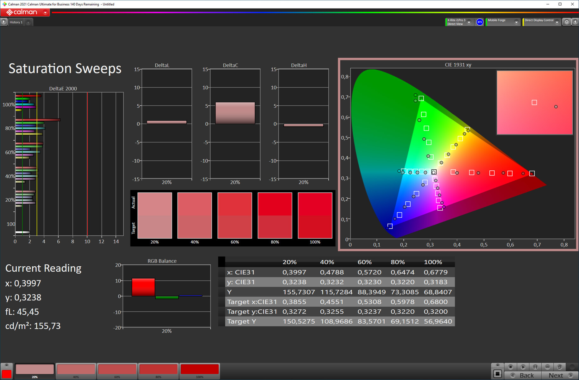579x380 pixels.
Task: Click the cd/m²: 155,73 current reading
Action: [33, 326]
